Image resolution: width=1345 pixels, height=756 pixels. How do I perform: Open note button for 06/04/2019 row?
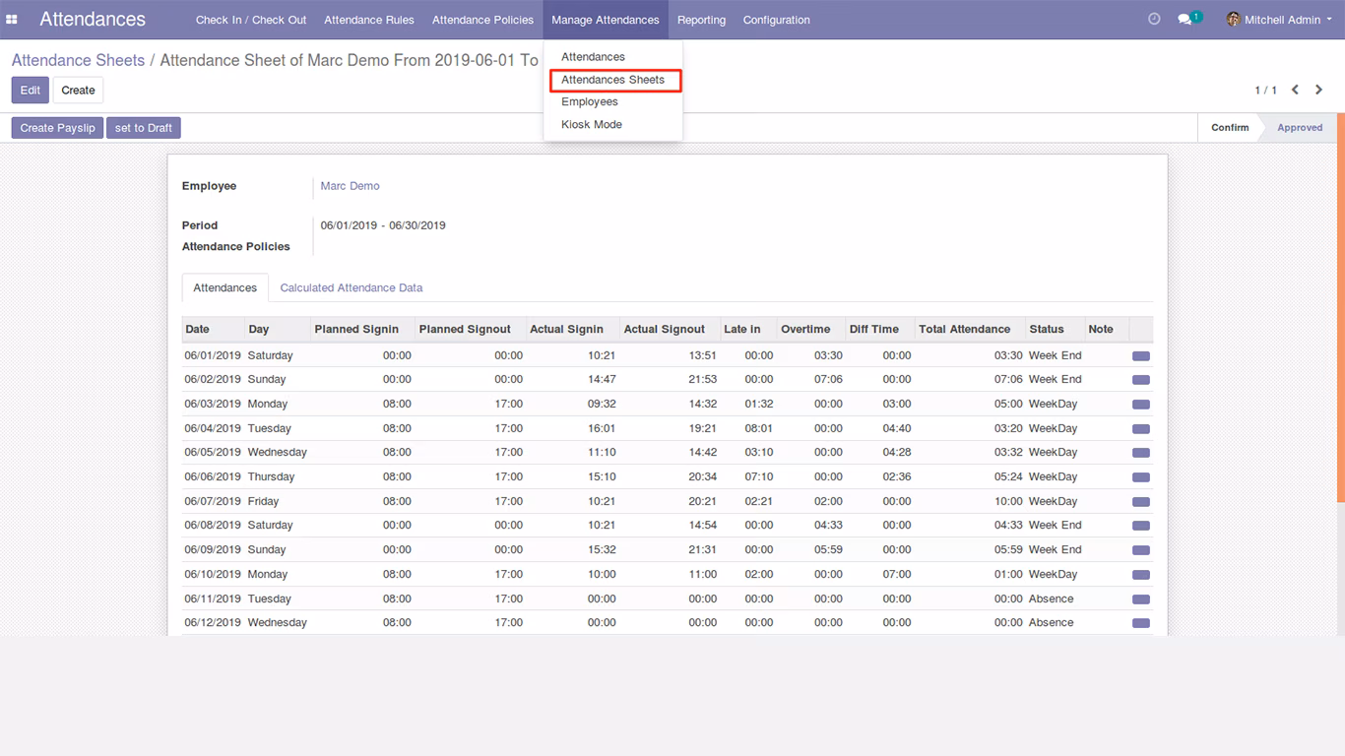pyautogui.click(x=1141, y=429)
